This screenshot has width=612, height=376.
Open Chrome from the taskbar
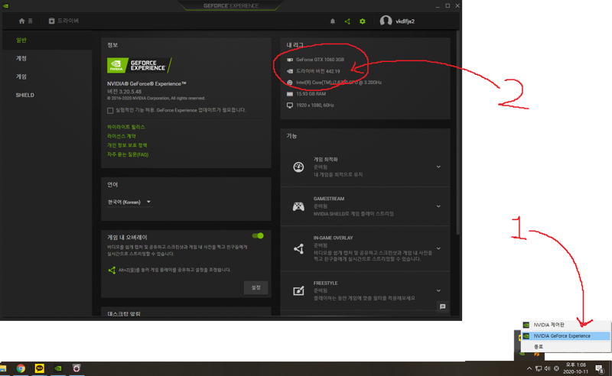pos(21,368)
